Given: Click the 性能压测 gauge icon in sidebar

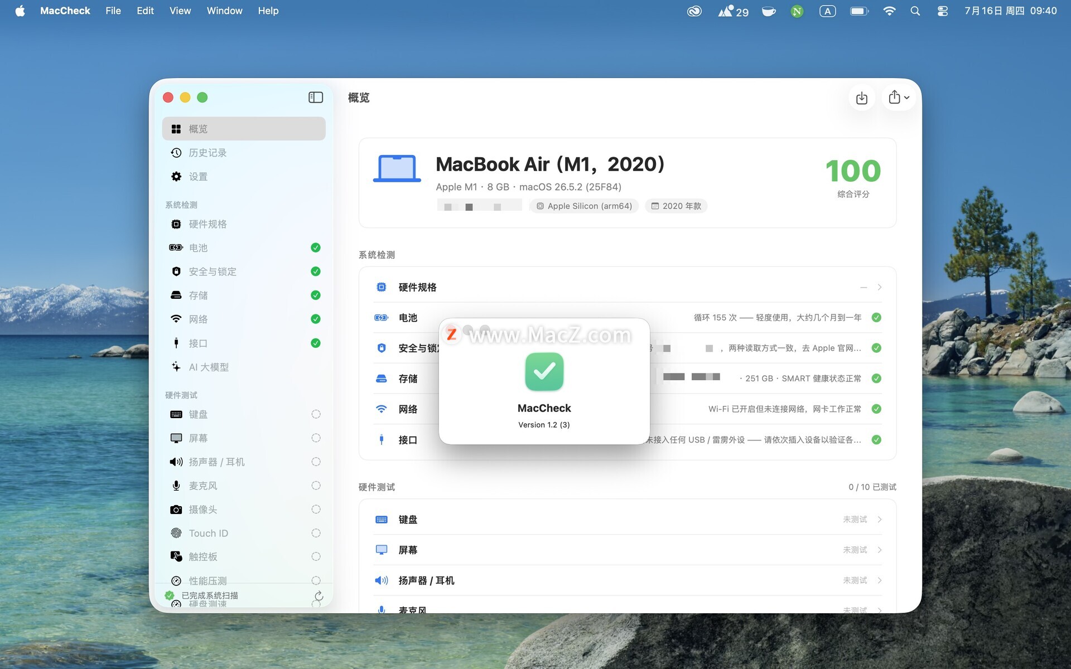Looking at the screenshot, I should pyautogui.click(x=176, y=580).
